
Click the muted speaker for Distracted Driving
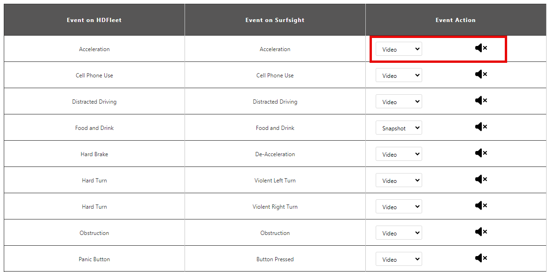[x=481, y=100]
